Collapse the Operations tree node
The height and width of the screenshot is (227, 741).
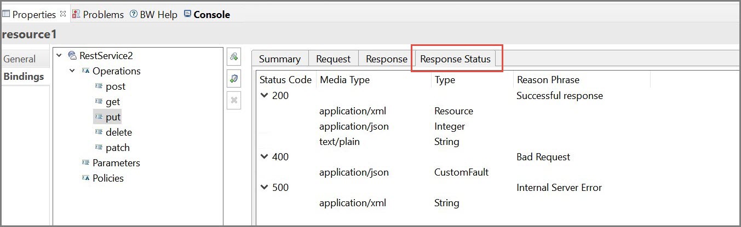(72, 71)
